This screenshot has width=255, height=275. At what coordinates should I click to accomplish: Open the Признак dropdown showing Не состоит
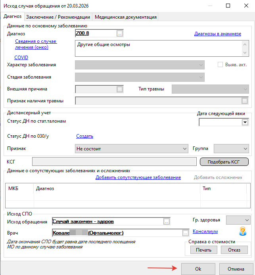(131, 149)
